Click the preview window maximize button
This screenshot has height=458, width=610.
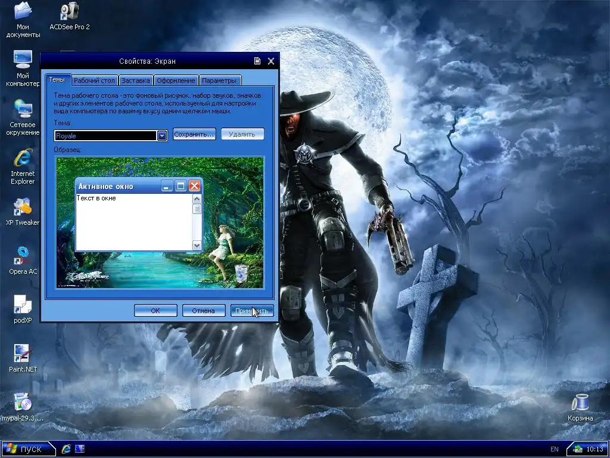pyautogui.click(x=180, y=186)
